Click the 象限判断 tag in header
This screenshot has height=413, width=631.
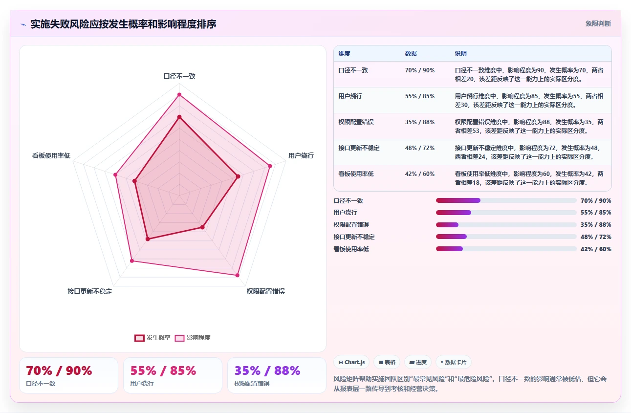click(598, 23)
